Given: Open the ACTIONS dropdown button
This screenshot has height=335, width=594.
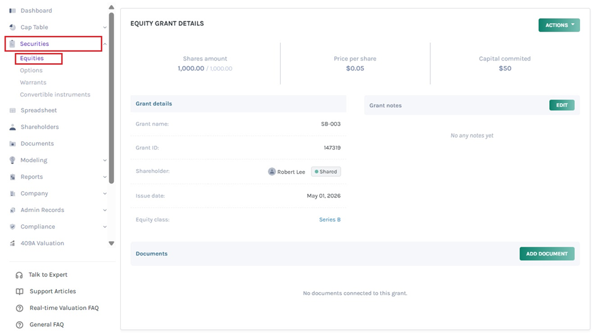Looking at the screenshot, I should (559, 25).
